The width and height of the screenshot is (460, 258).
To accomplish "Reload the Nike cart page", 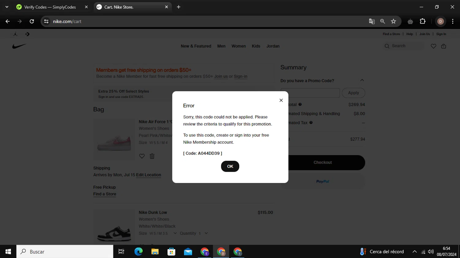I will tap(32, 21).
